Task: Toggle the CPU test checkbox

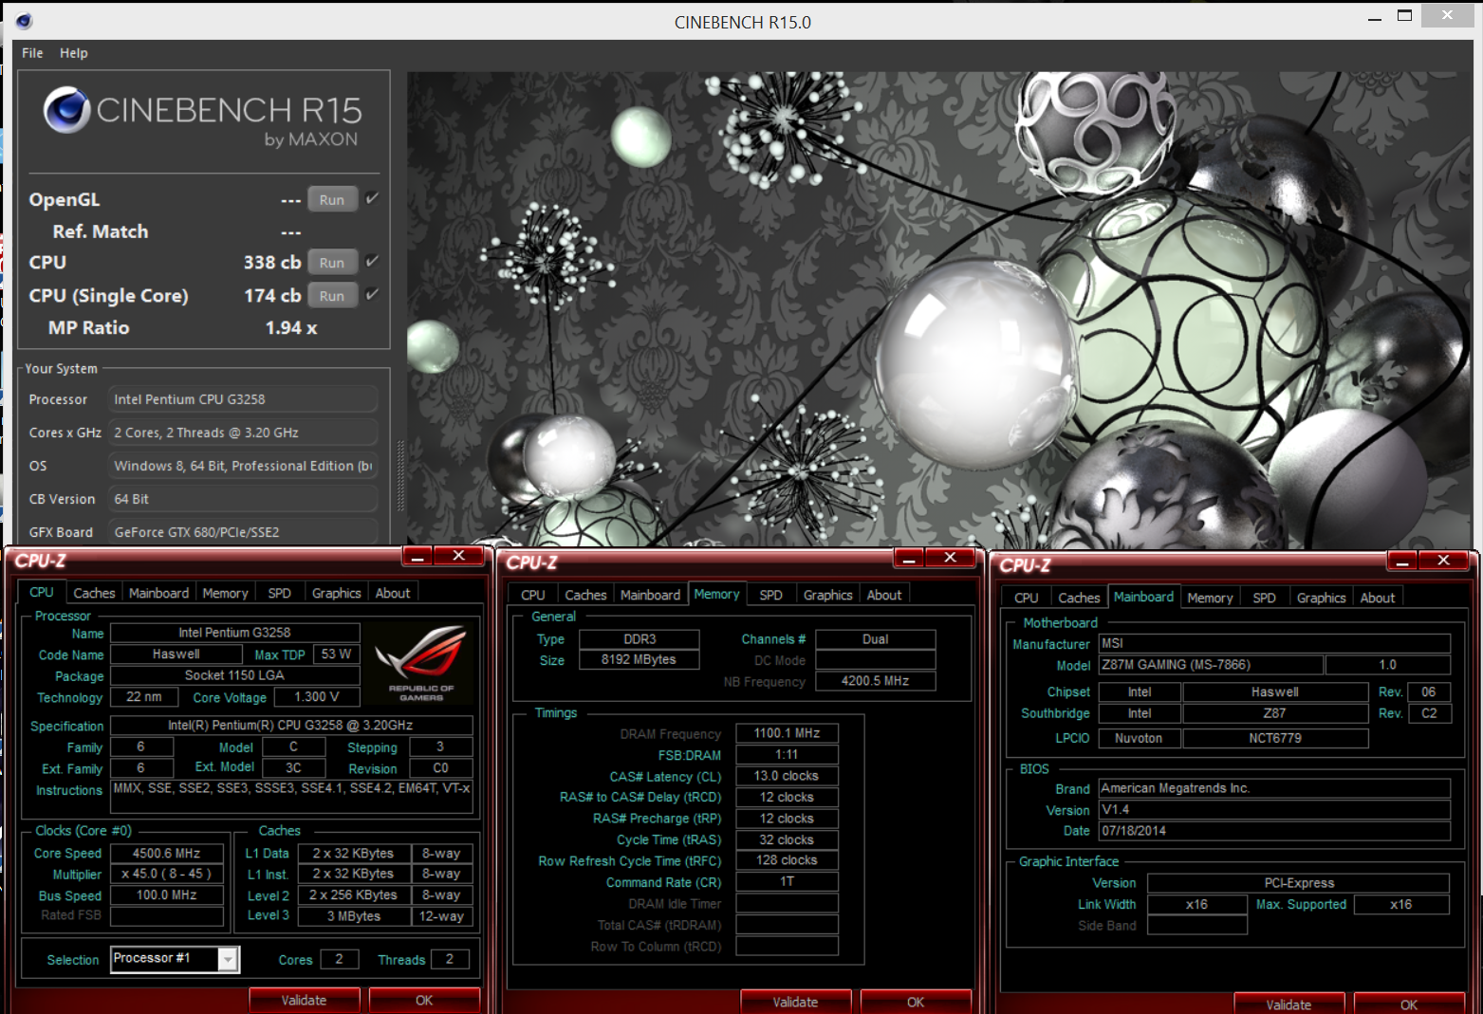Action: (372, 261)
